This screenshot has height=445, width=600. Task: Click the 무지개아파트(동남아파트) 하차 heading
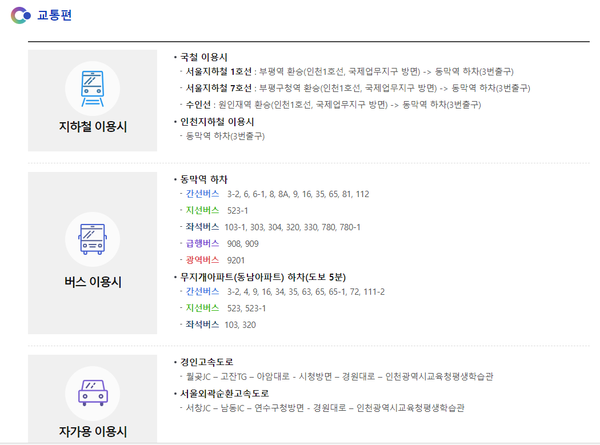click(263, 278)
